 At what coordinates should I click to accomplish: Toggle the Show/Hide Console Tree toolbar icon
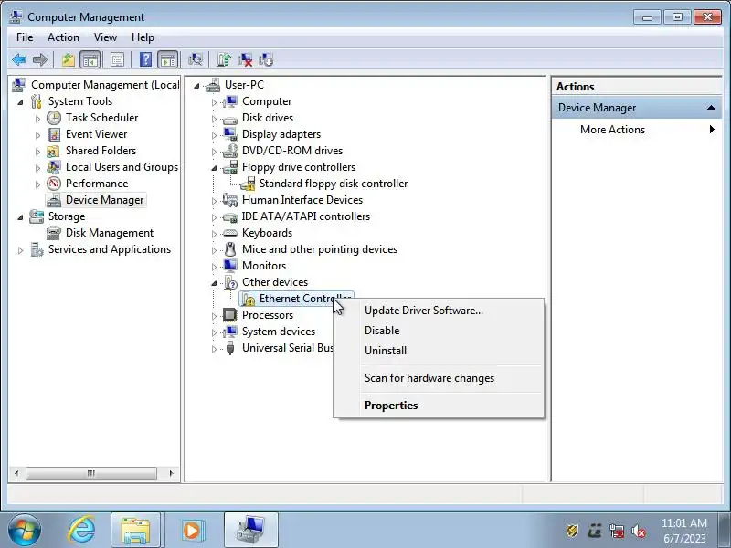point(90,59)
